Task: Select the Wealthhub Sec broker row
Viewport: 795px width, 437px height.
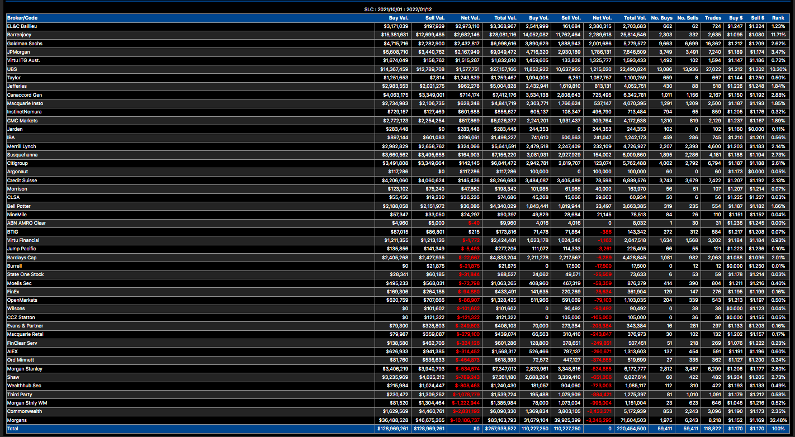Action: pos(396,386)
